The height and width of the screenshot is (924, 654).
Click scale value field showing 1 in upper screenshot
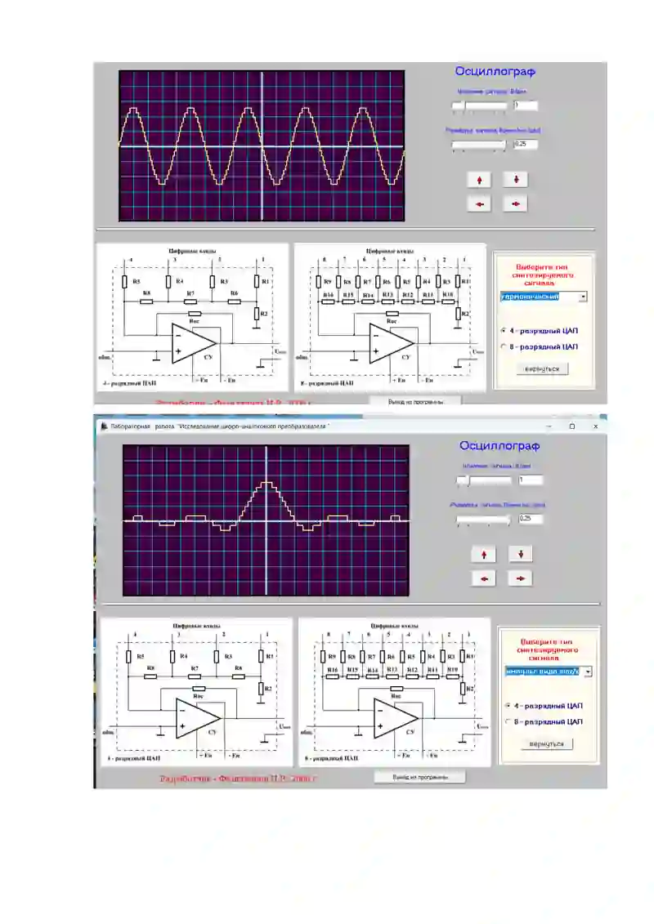(526, 105)
